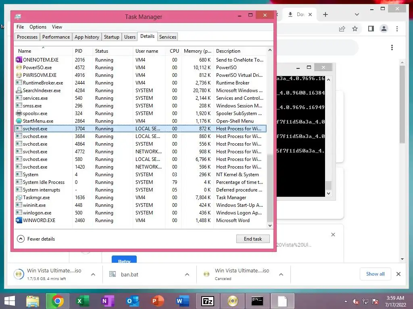Bookmark page with star icon

[x=355, y=29]
